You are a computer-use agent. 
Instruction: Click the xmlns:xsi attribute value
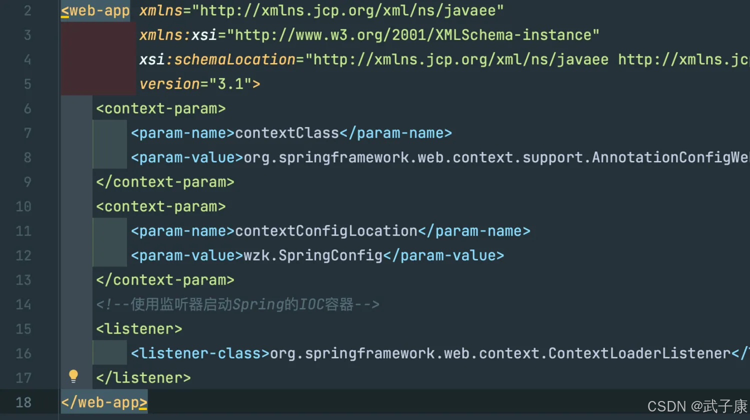pos(413,35)
